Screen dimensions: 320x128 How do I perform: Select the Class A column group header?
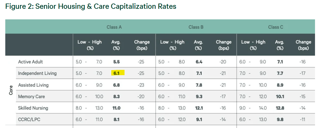pyautogui.click(x=114, y=27)
